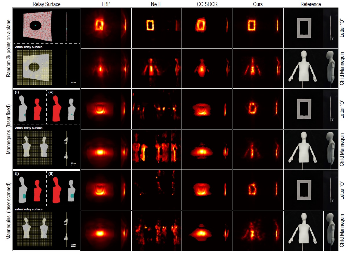
Task: Select NeTF Letter O image, laser fixed group
Action: [156, 109]
